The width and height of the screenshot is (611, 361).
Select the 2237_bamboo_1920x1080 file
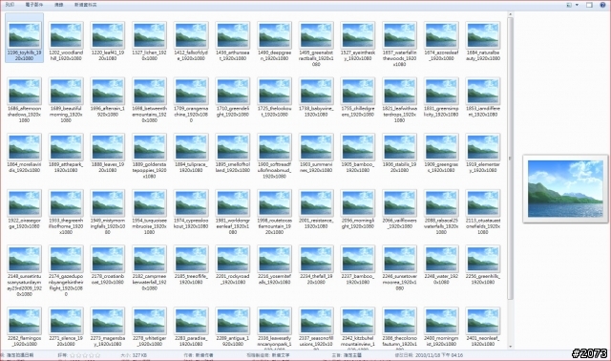(358, 265)
